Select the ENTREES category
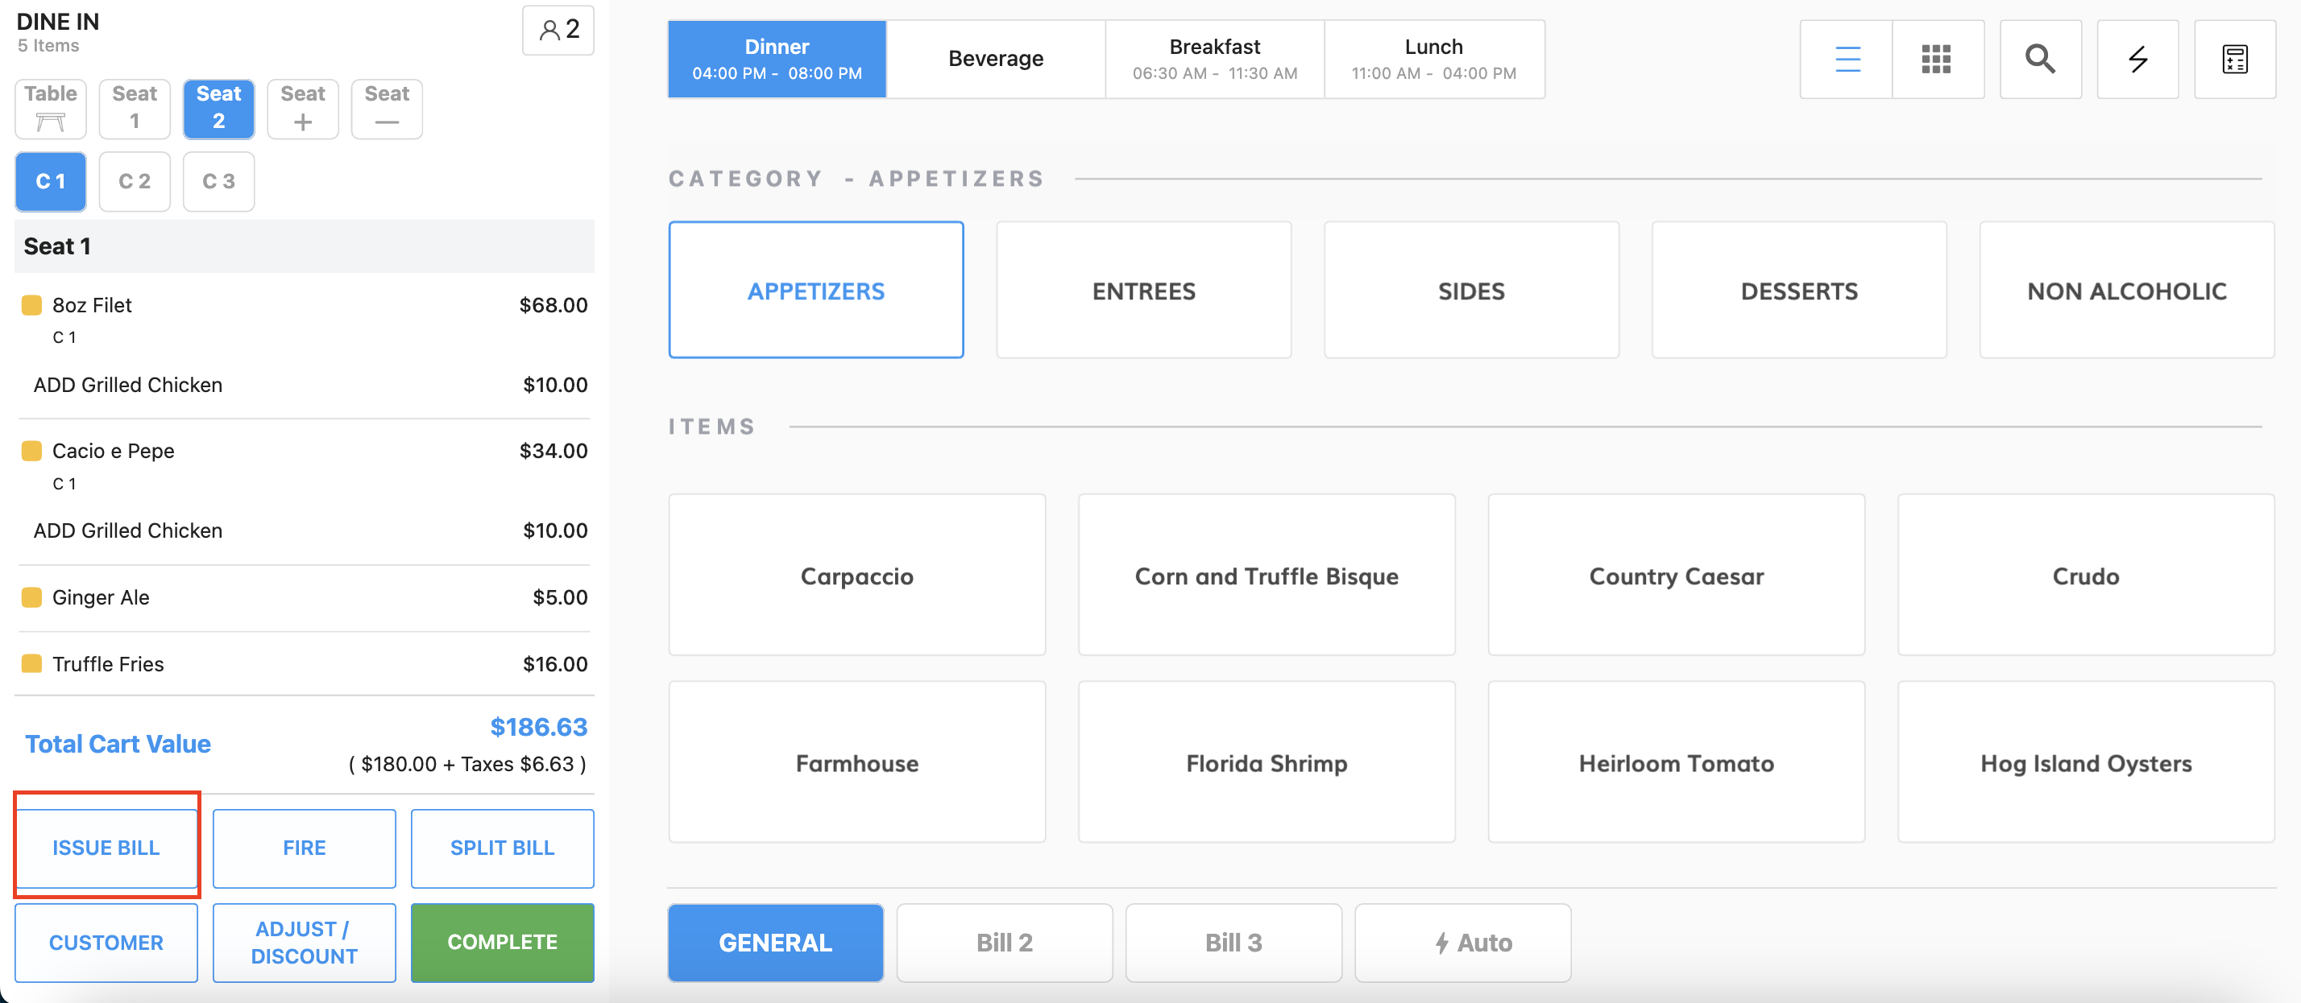 pos(1143,291)
